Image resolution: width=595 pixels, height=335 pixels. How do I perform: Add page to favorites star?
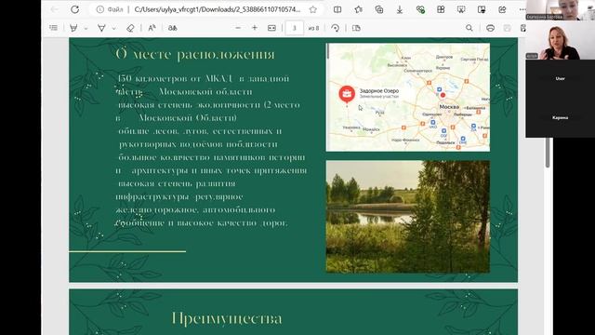point(312,9)
